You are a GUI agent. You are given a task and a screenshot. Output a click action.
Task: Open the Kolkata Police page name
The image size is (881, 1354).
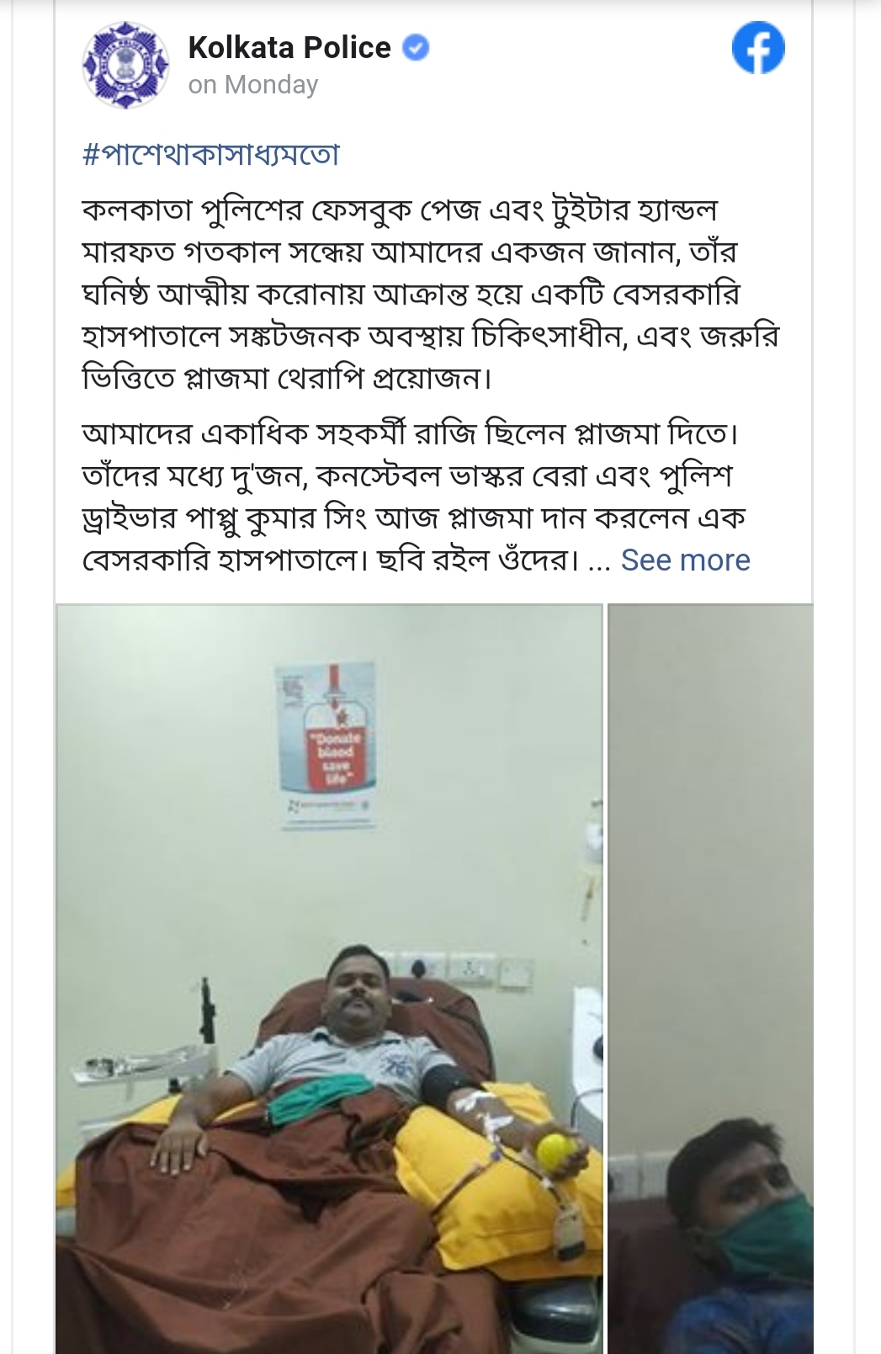point(289,48)
